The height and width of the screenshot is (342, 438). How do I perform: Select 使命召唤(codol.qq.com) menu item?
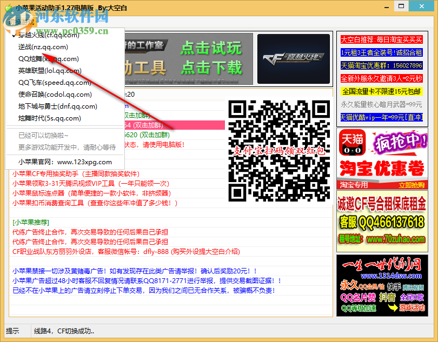tap(55, 95)
